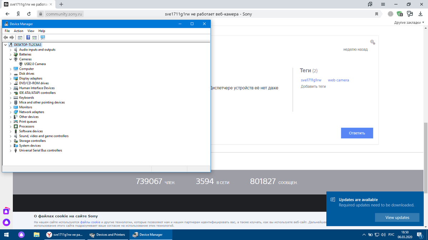Open Другие закладки bookmarks dropdown
This screenshot has width=428, height=240.
409,22
